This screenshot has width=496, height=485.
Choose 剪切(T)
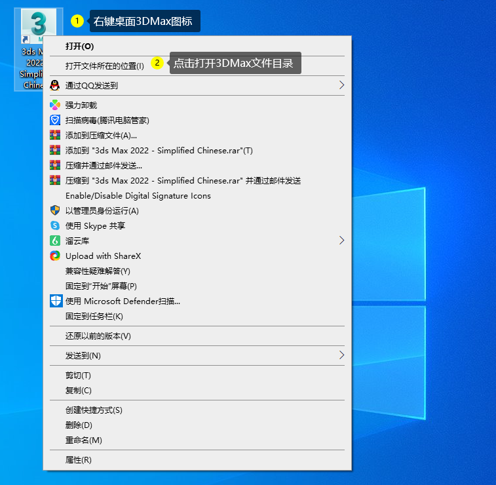197,375
